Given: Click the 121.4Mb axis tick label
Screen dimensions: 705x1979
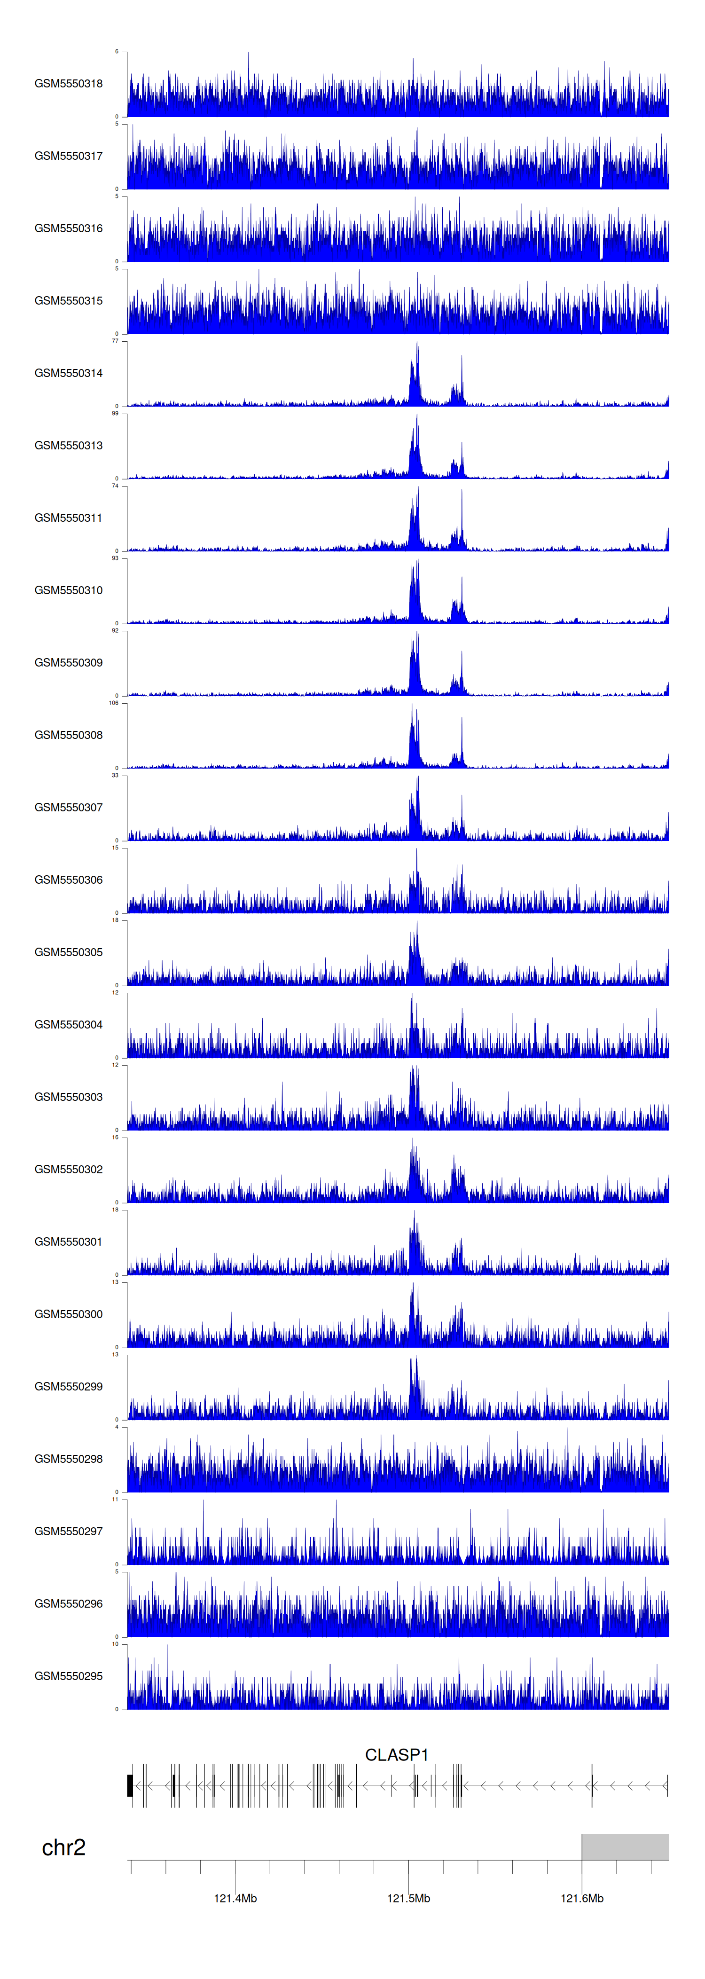Looking at the screenshot, I should (x=235, y=1898).
